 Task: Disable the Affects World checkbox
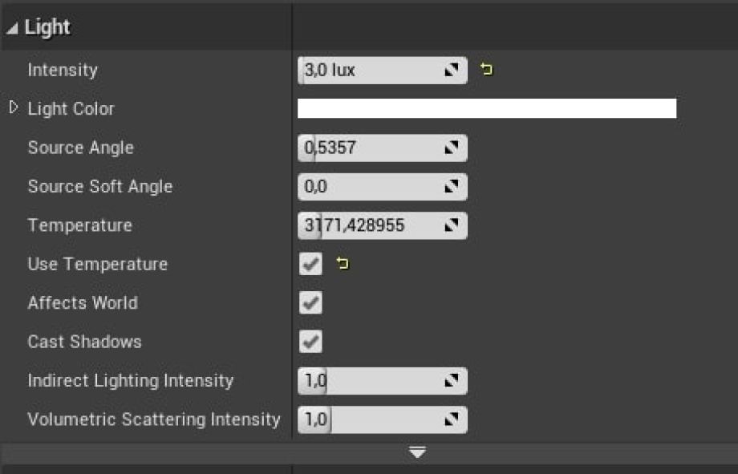(x=310, y=303)
